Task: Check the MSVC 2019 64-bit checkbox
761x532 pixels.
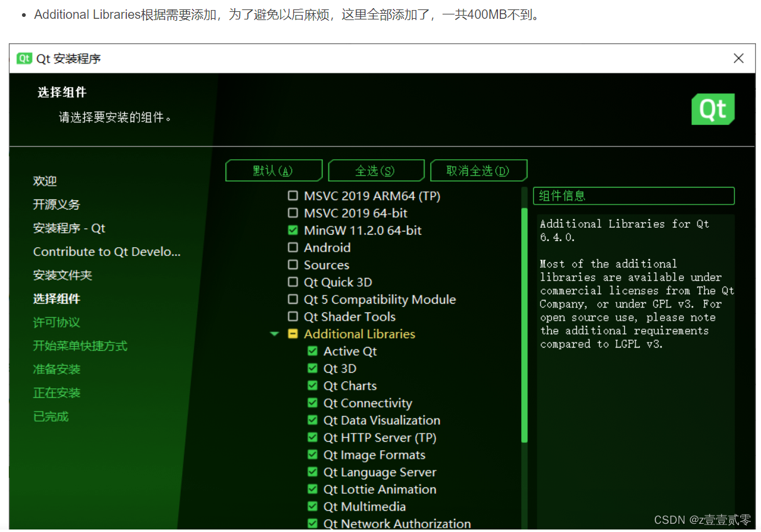Action: pyautogui.click(x=293, y=213)
